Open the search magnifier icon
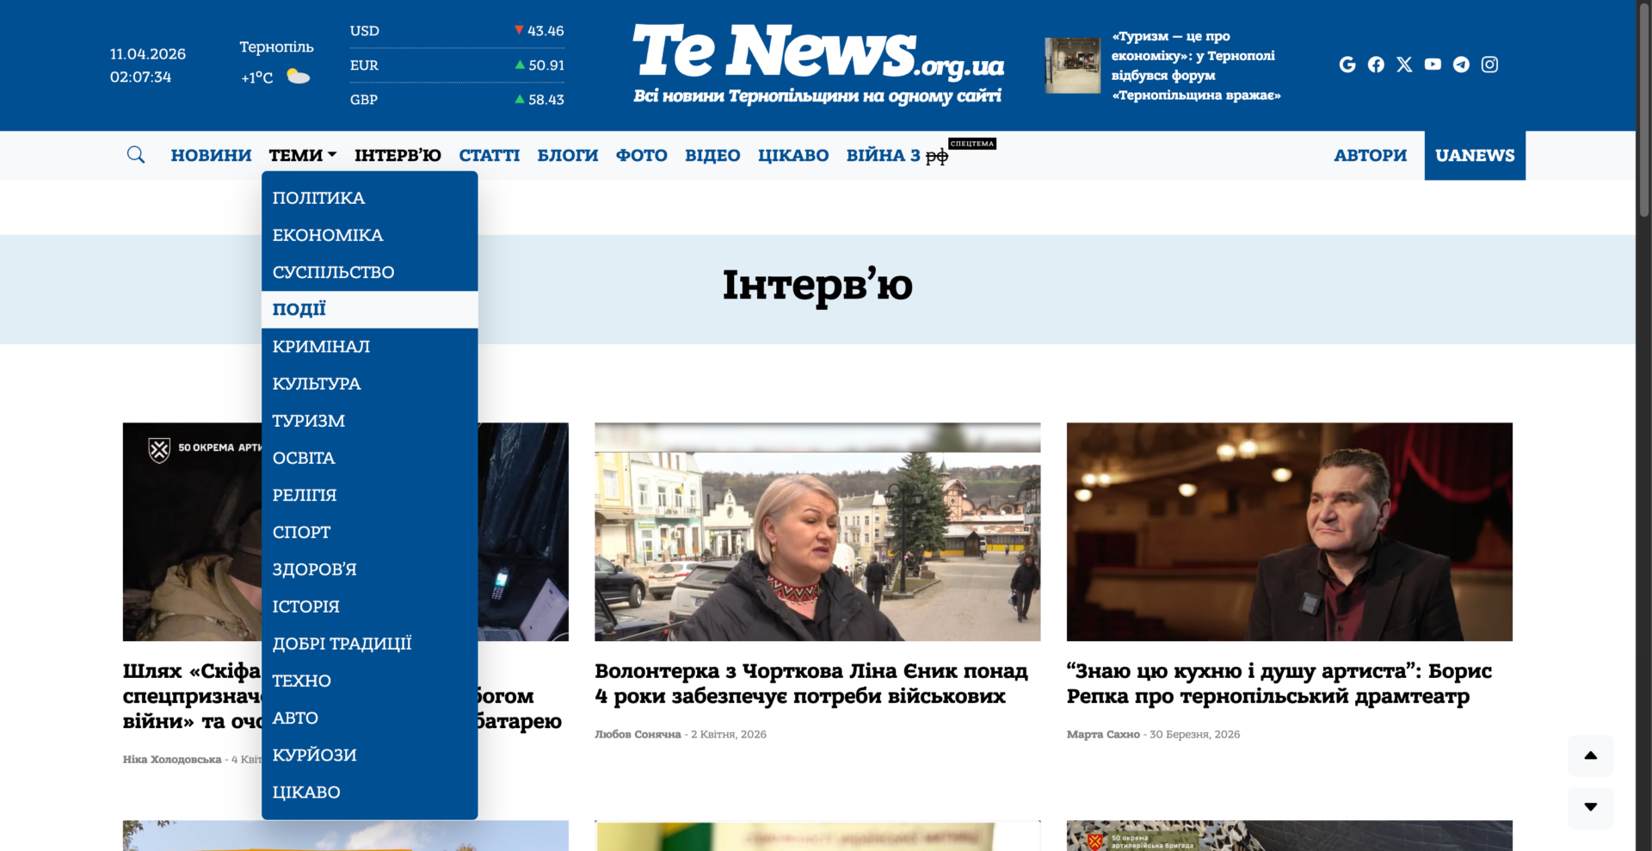The width and height of the screenshot is (1652, 851). point(136,155)
